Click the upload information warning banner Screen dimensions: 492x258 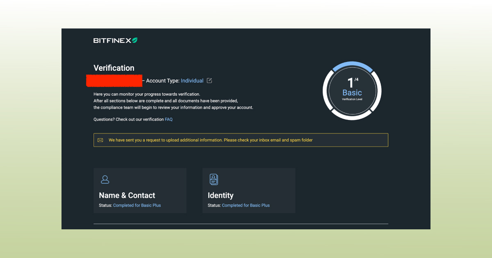coord(241,140)
